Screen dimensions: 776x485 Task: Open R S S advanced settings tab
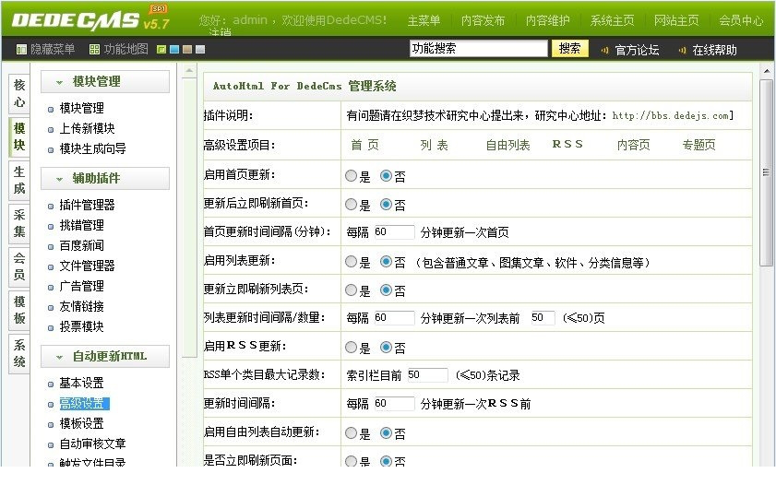click(567, 145)
